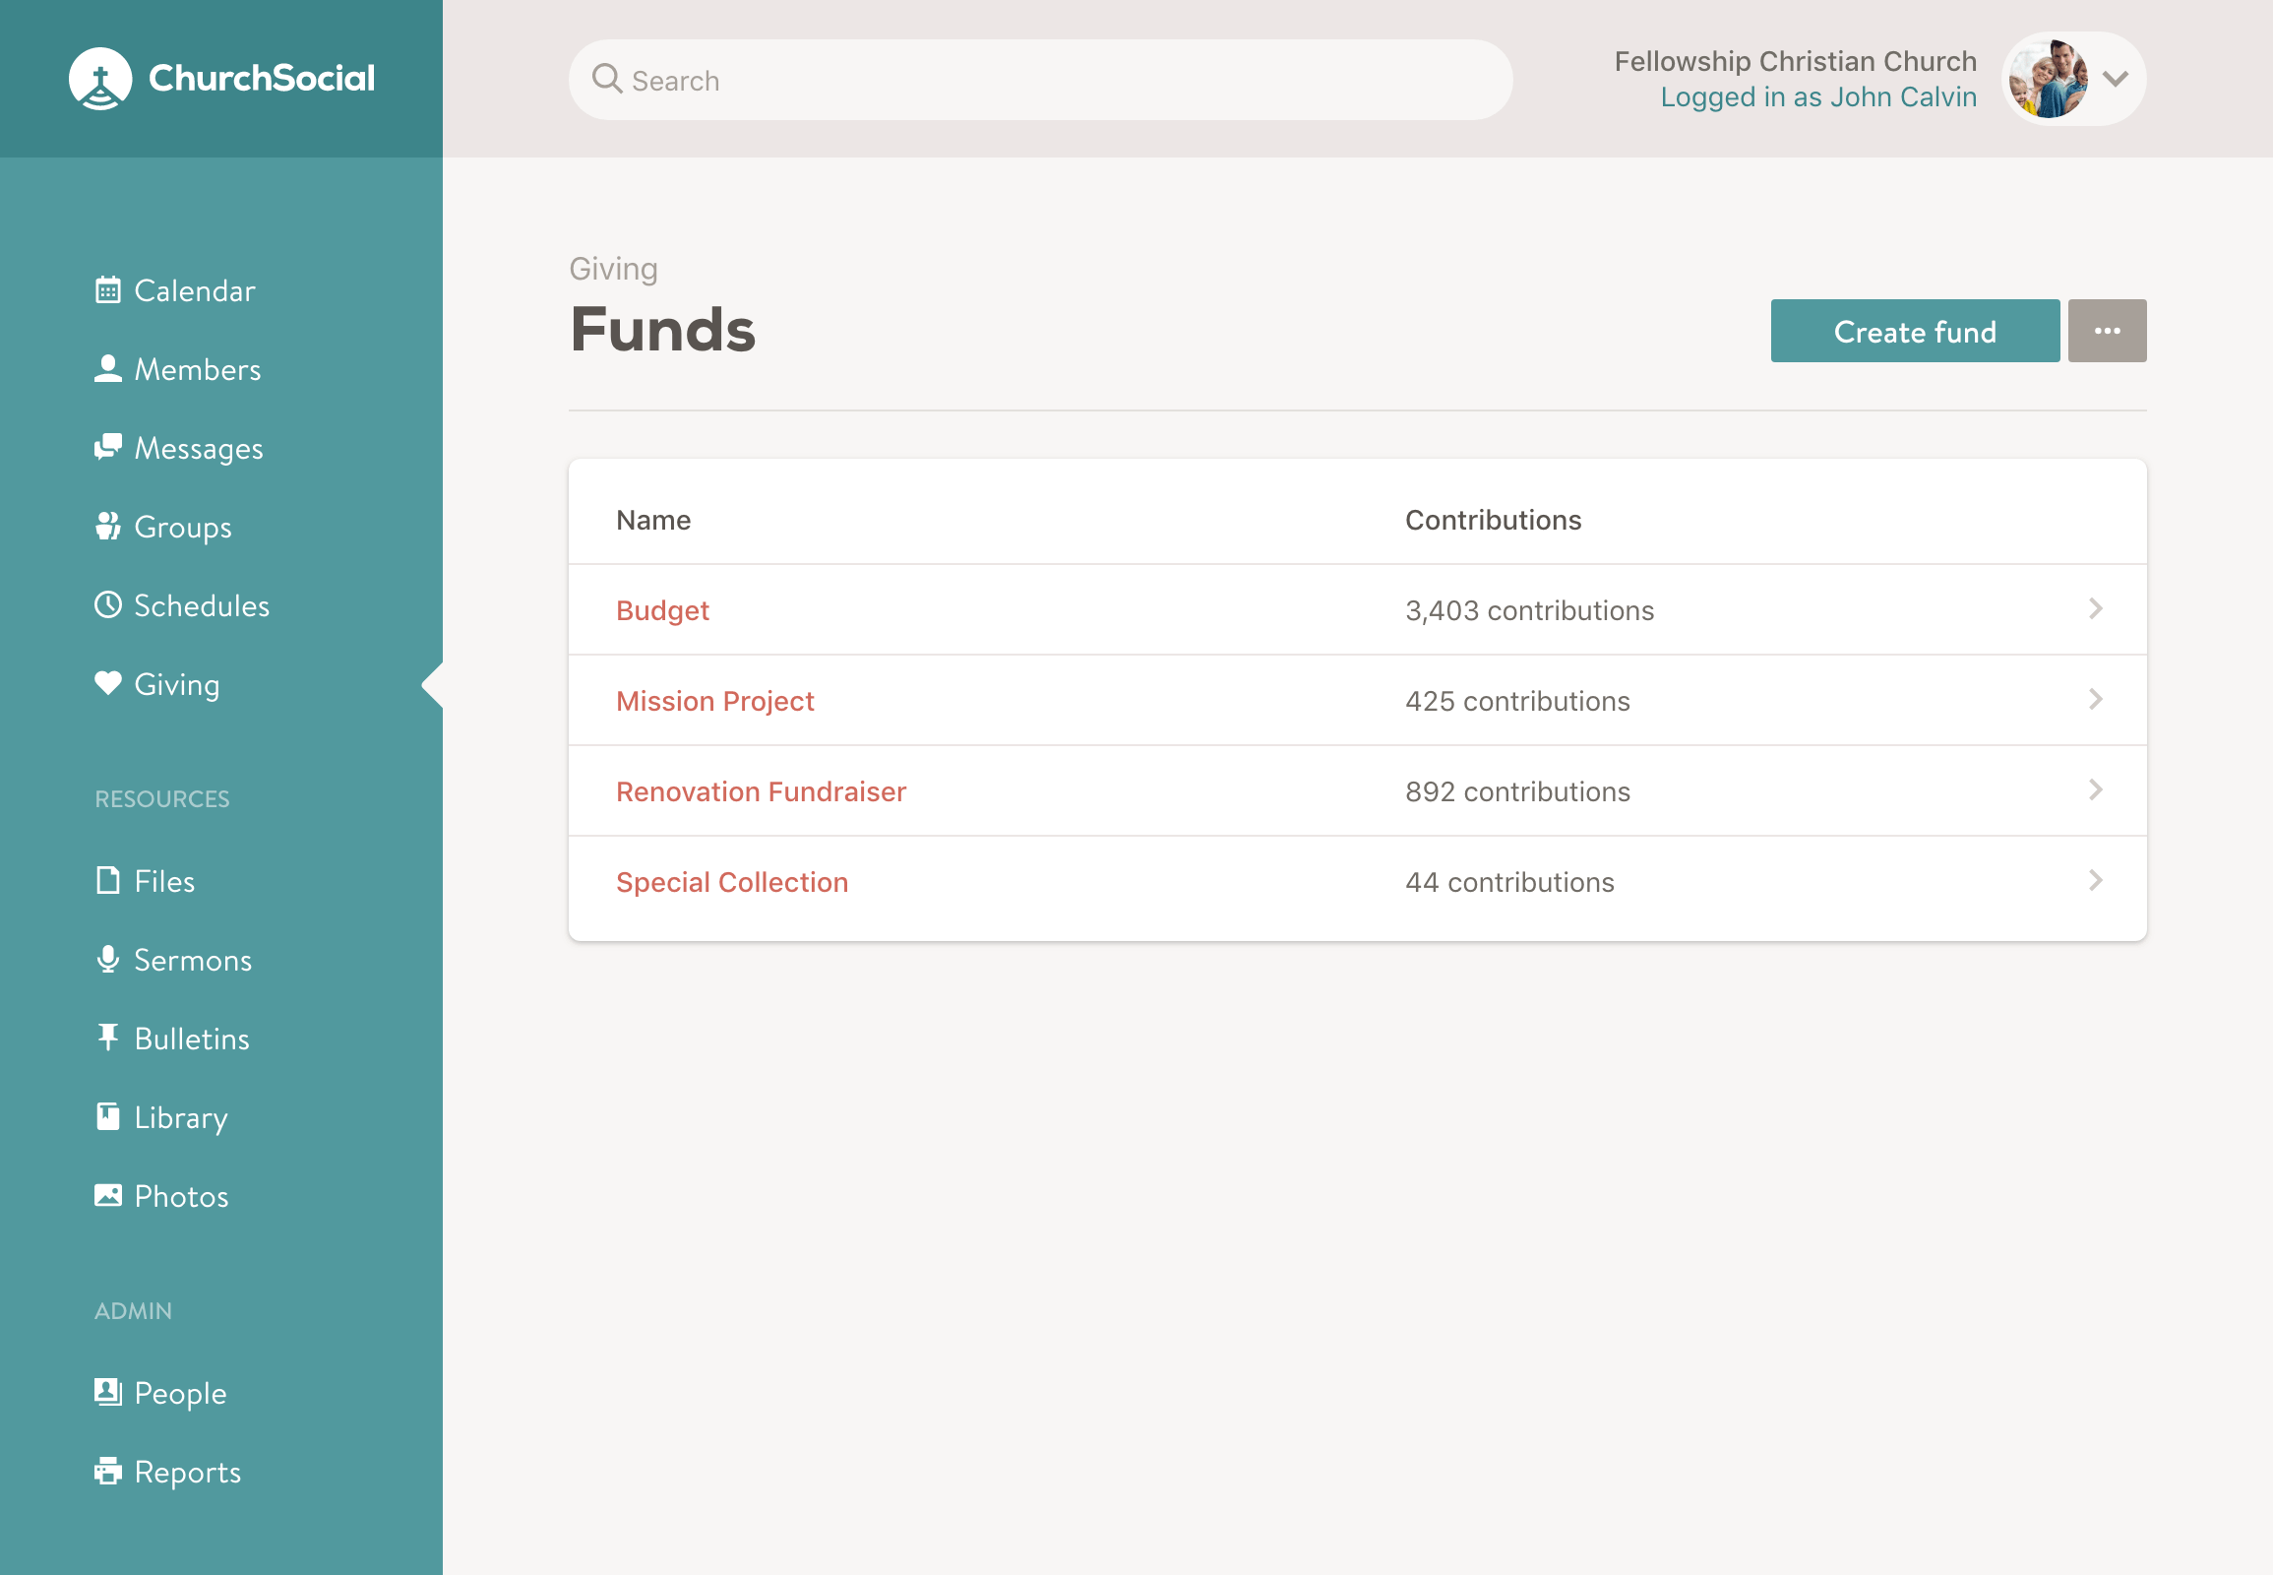Click the ChurchSocial logo icon
2273x1575 pixels.
coord(99,79)
